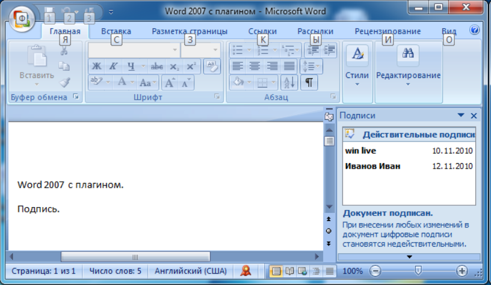Toggle italic К formatting
The width and height of the screenshot is (491, 285).
coord(113,66)
